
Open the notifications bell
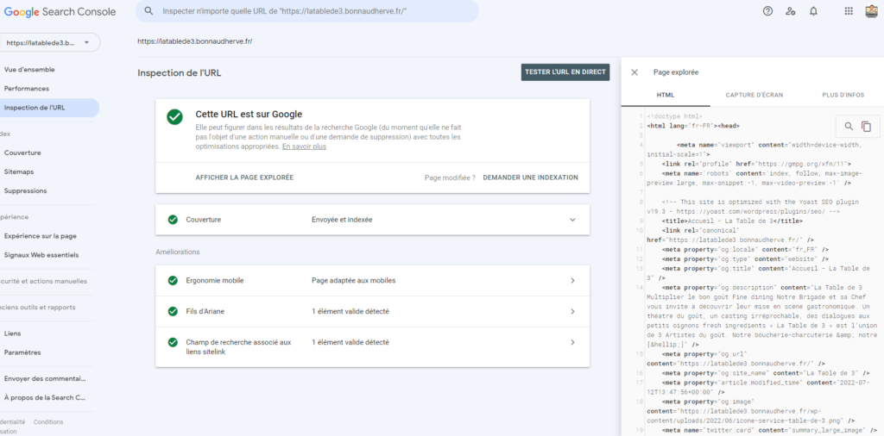(813, 11)
